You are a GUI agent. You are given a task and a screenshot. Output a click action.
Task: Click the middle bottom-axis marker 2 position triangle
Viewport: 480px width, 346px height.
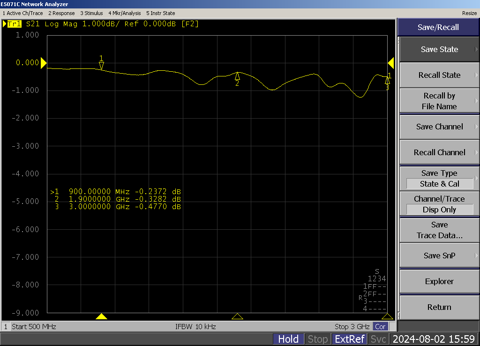[237, 316]
